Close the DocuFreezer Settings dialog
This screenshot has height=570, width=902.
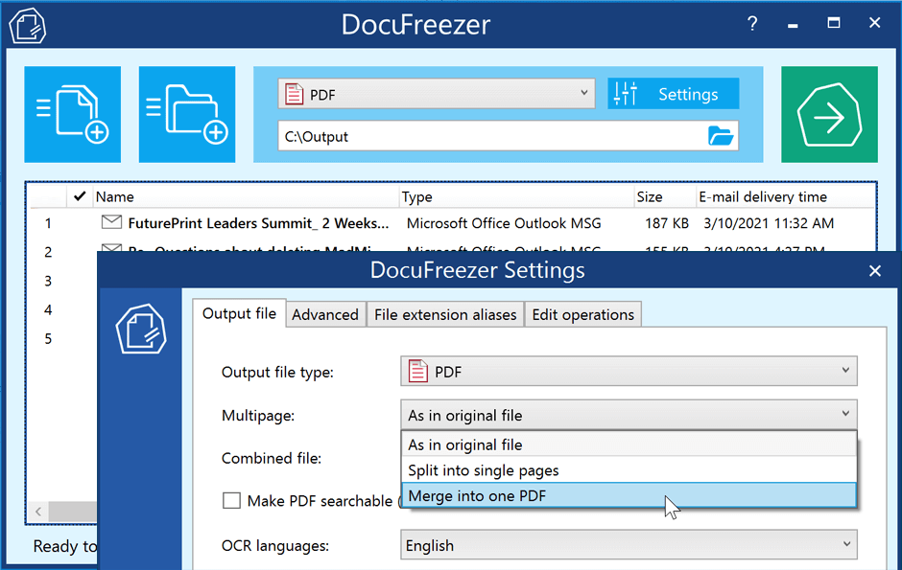pos(874,270)
